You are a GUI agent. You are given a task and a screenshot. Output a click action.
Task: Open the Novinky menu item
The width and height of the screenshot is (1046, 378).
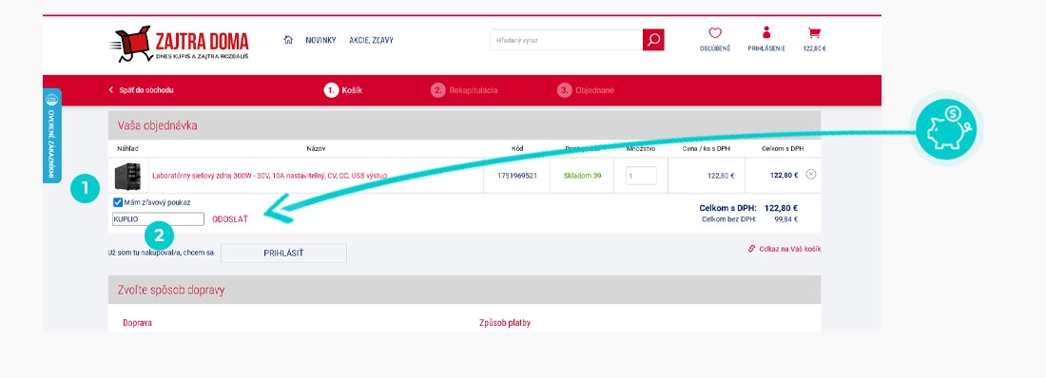(320, 40)
